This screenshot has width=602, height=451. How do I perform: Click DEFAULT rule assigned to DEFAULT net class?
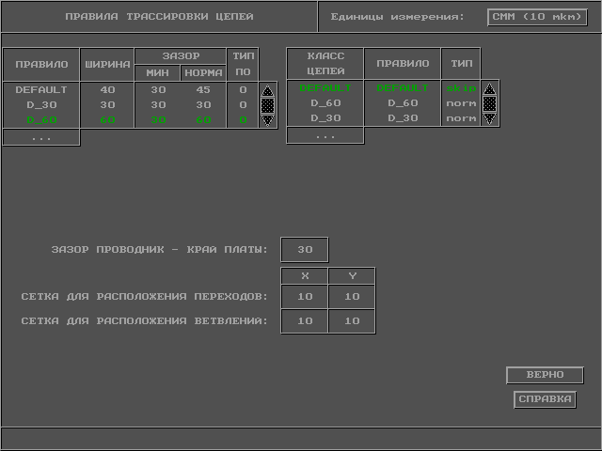[403, 87]
